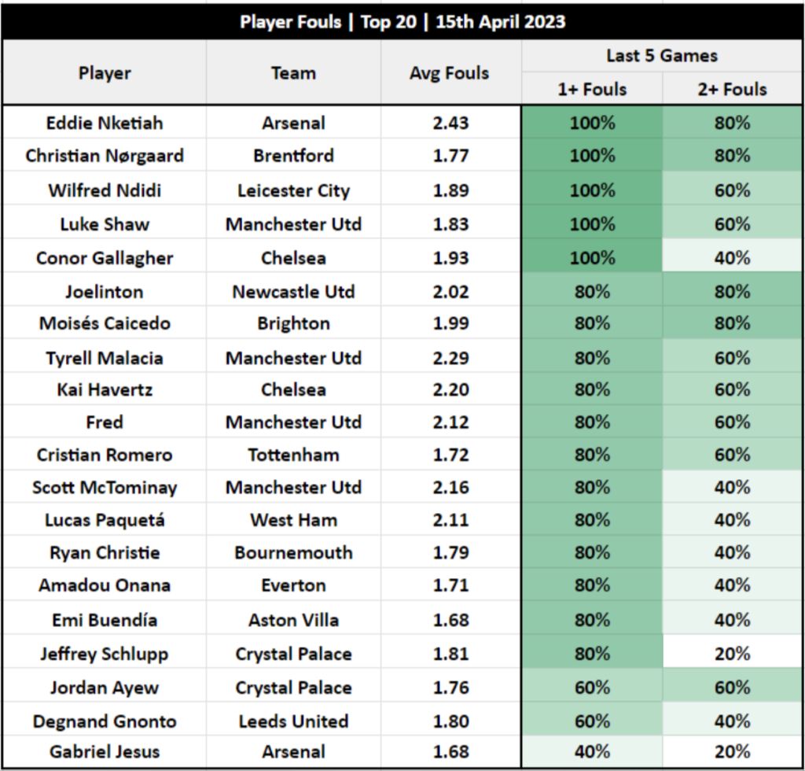The width and height of the screenshot is (805, 771).
Task: Click the Avg Fouls column header
Action: [x=450, y=72]
